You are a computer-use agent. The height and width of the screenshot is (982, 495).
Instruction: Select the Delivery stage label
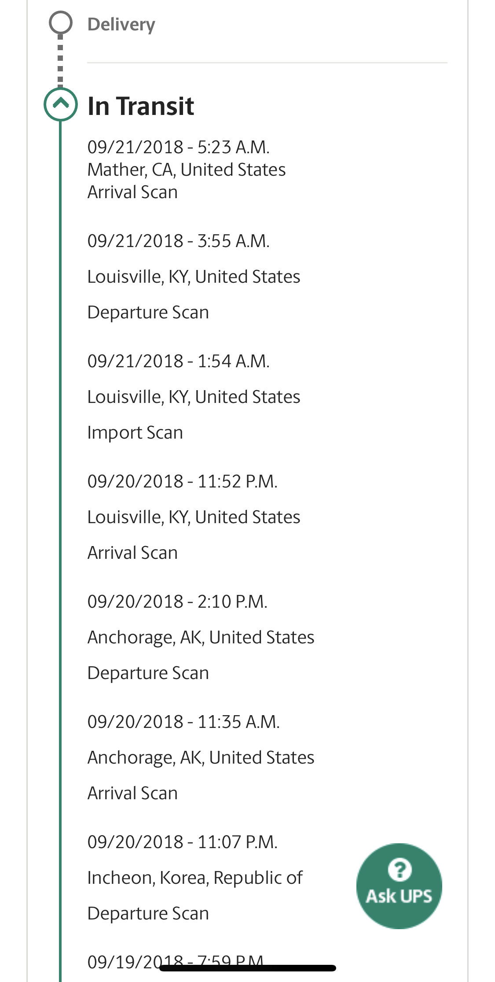121,24
